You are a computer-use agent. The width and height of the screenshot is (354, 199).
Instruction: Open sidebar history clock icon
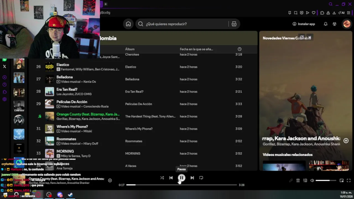[x=4, y=85]
